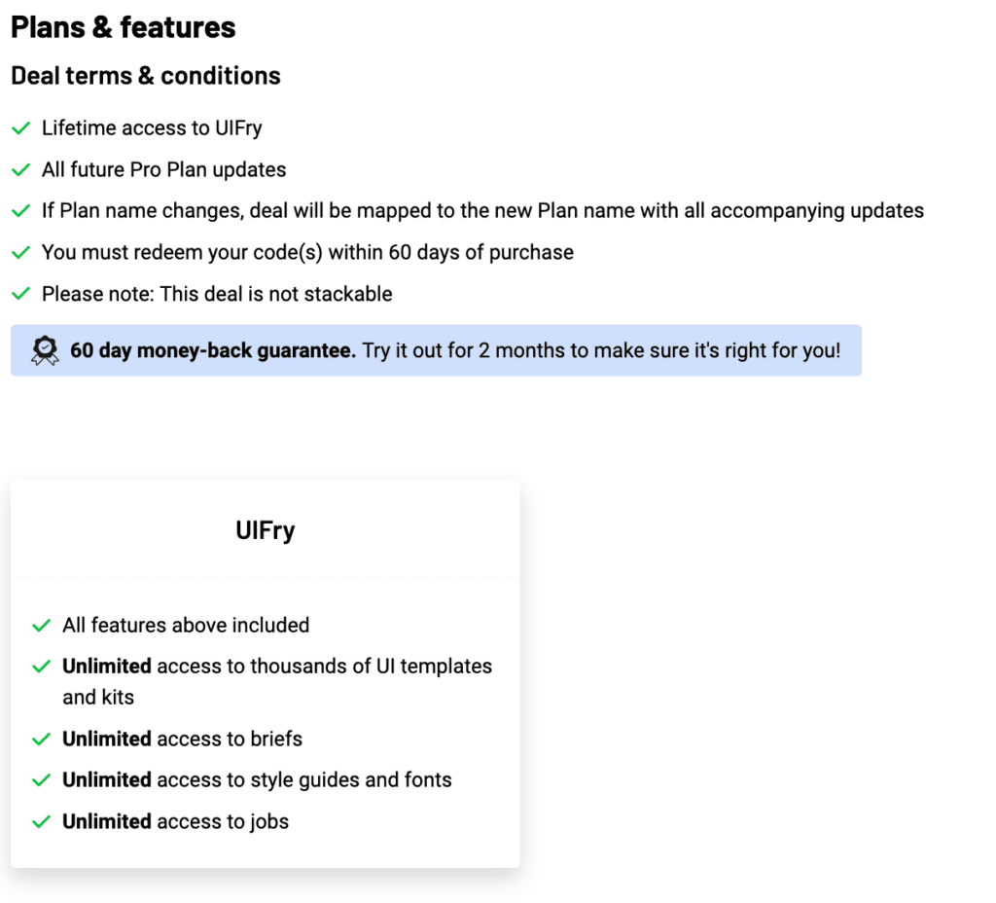Click the Deal terms & conditions subheading
The width and height of the screenshot is (996, 903).
[x=146, y=76]
